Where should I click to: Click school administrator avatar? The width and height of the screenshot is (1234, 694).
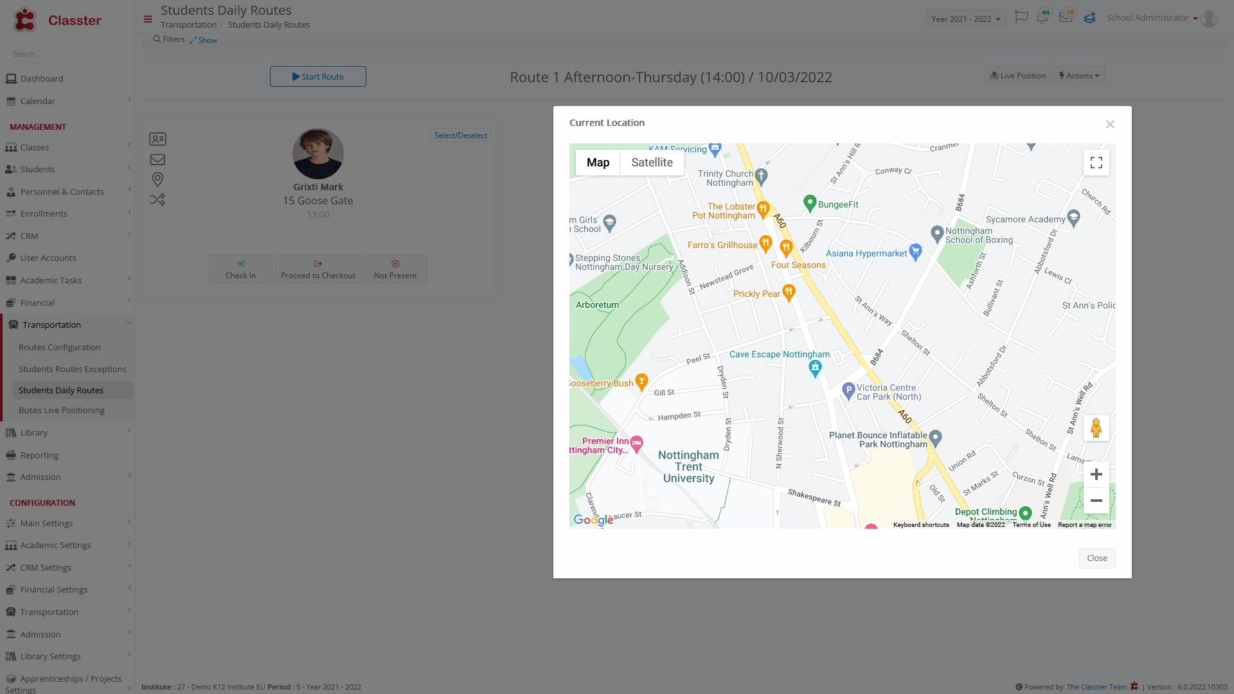click(1208, 19)
